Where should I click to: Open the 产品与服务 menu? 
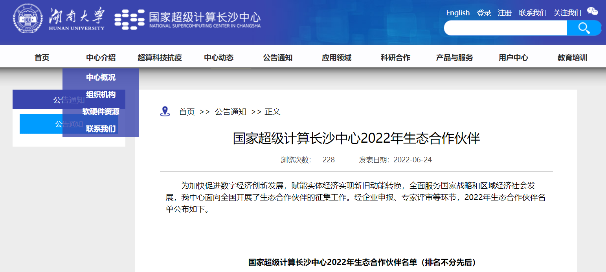click(x=454, y=58)
